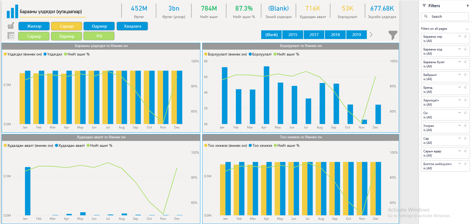Click the table grid icon beside green Сараар
The image size is (472, 224).
(x=11, y=36)
